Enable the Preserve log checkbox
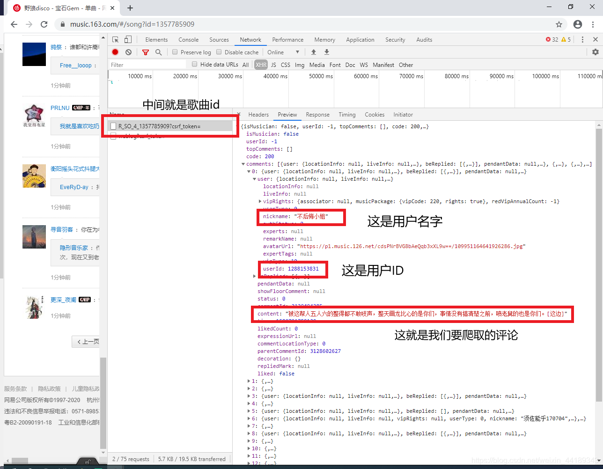The image size is (603, 469). (175, 52)
